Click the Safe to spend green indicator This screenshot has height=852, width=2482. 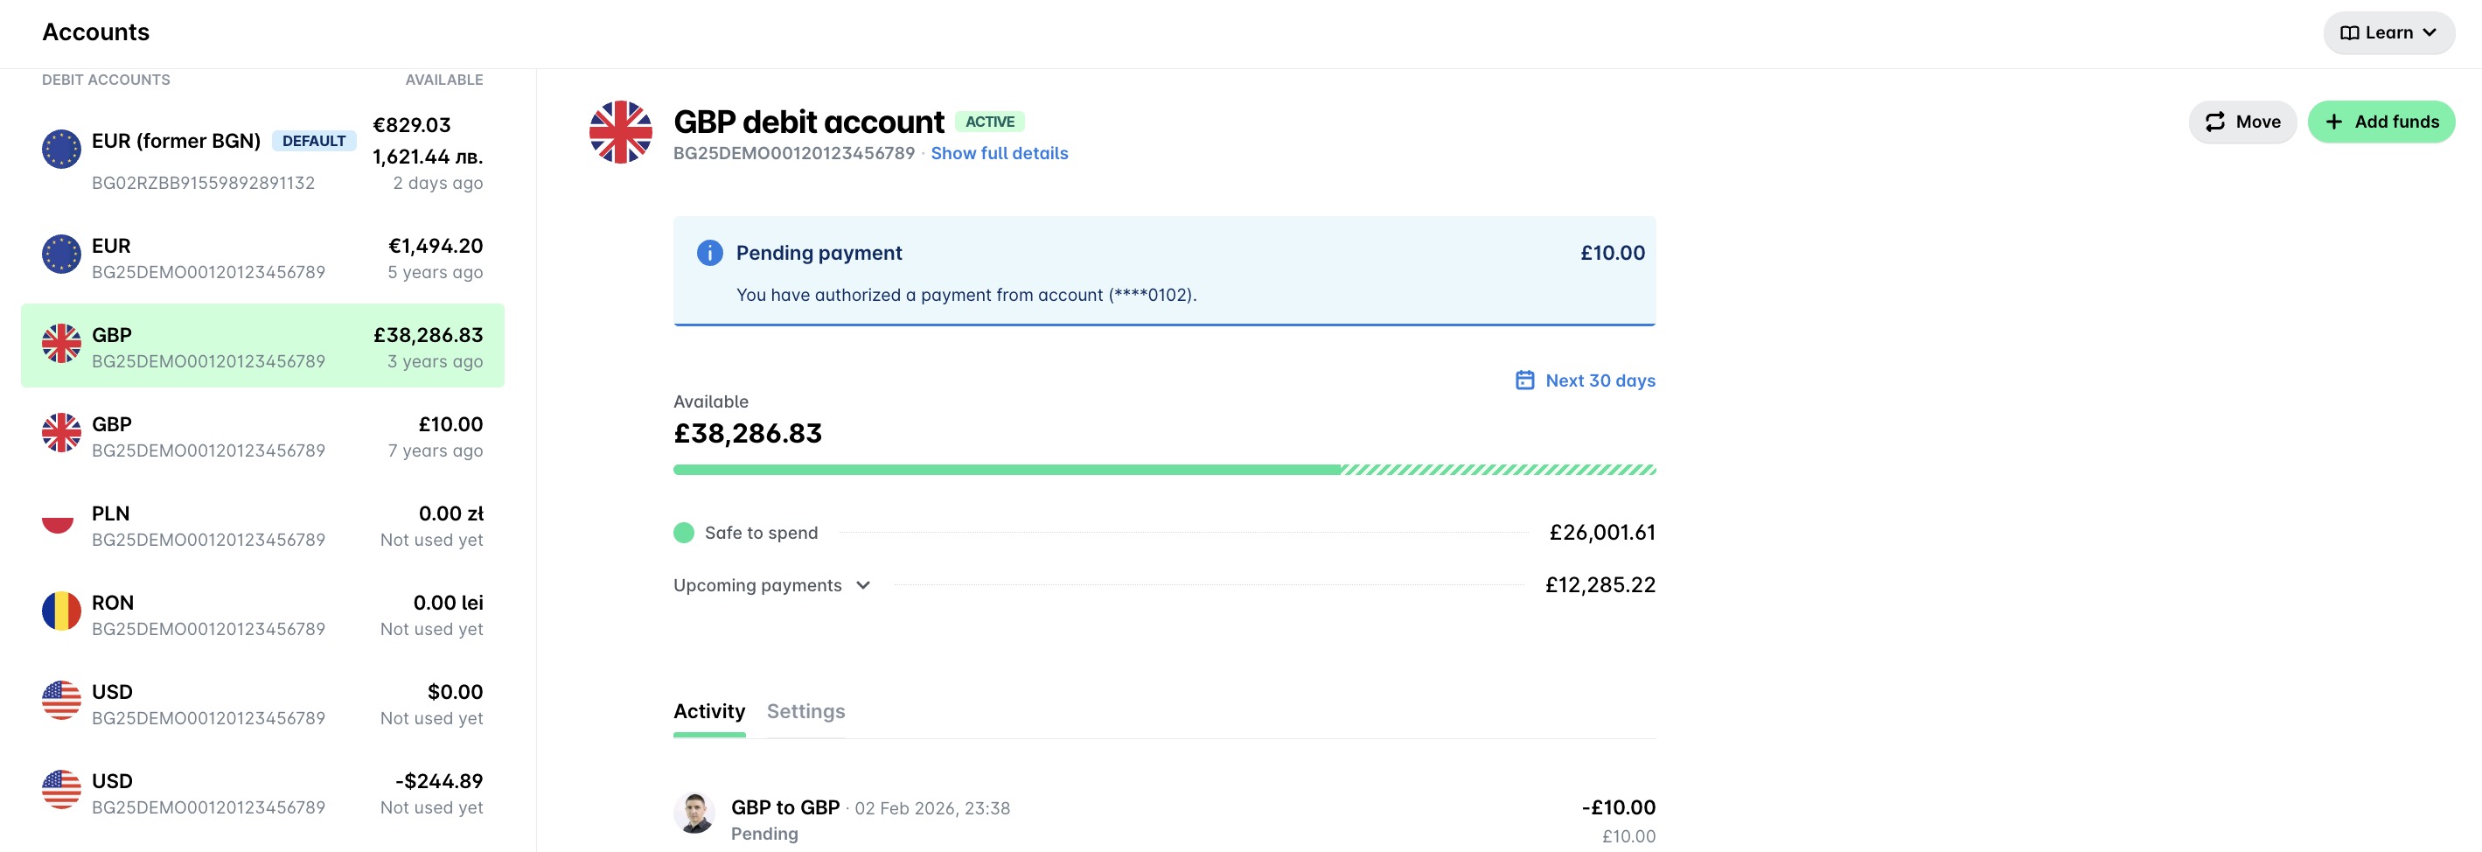(x=684, y=532)
